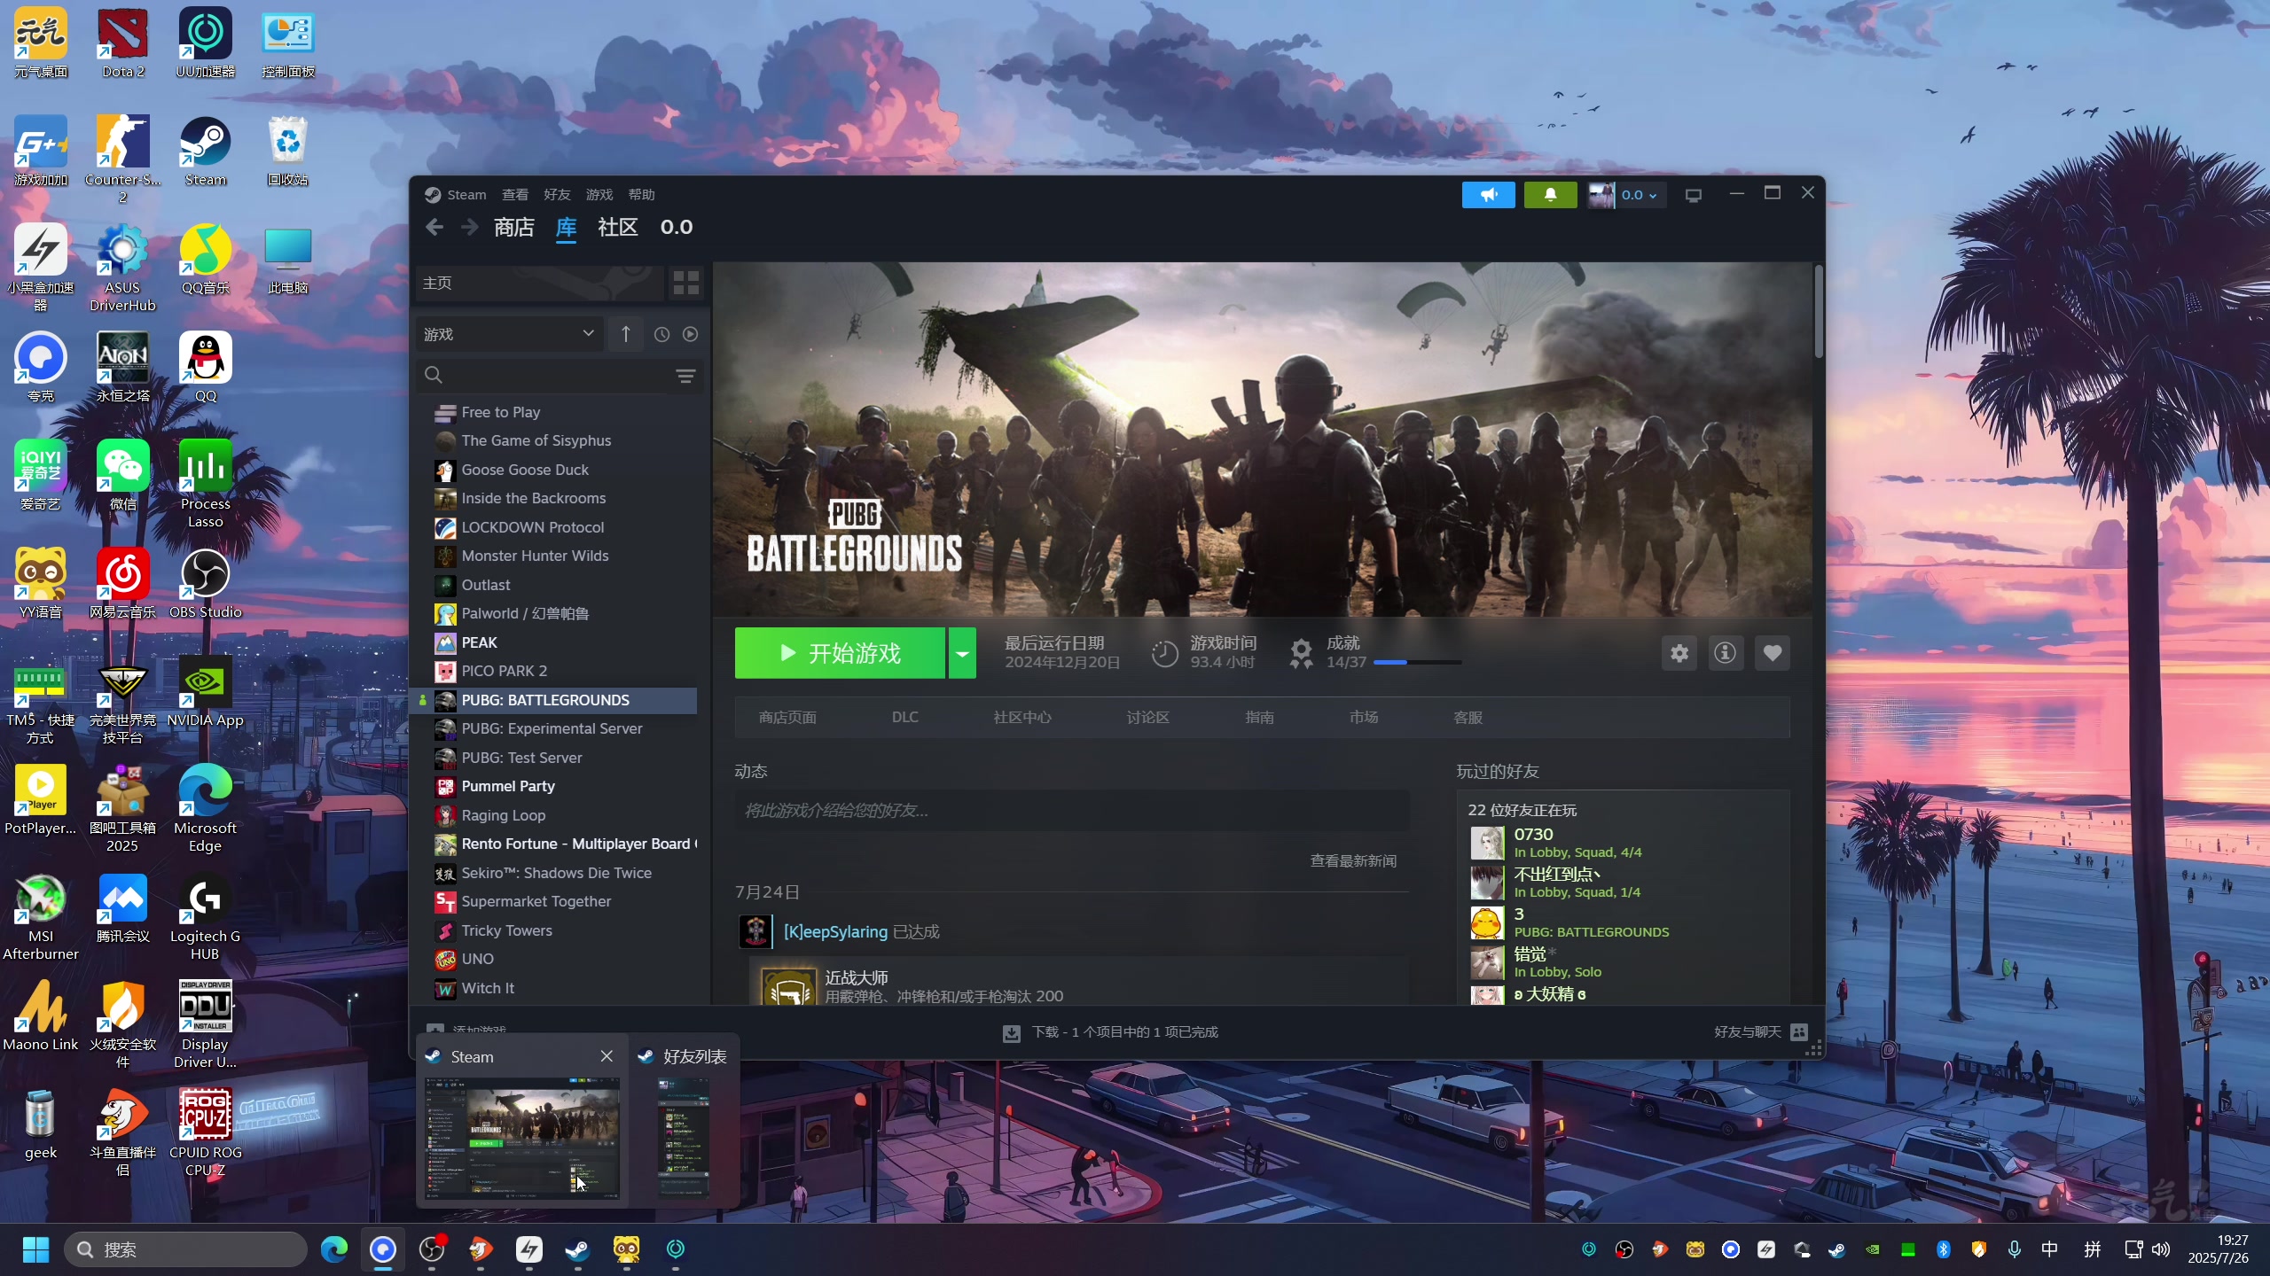Viewport: 2270px width, 1276px height.
Task: Toggle ready-to-play filter icon in library
Action: pyautogui.click(x=691, y=334)
